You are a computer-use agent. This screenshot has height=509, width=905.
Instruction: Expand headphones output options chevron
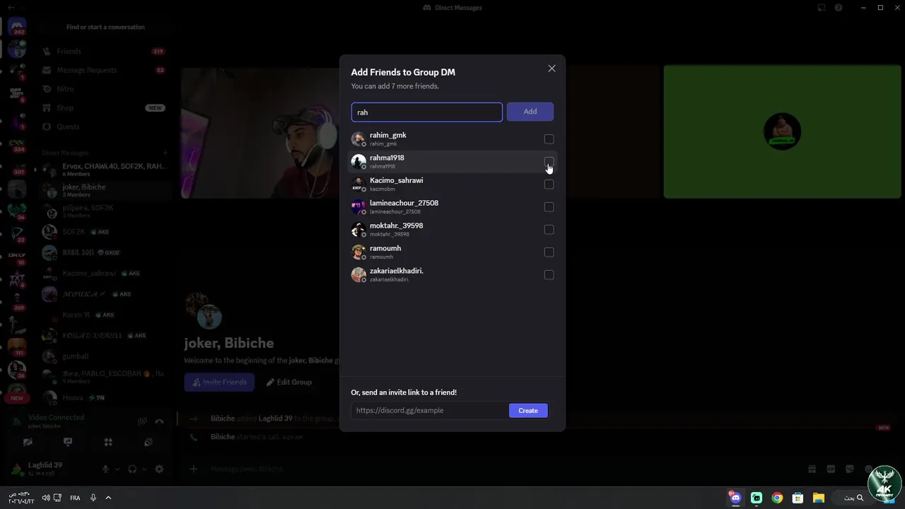pos(144,469)
